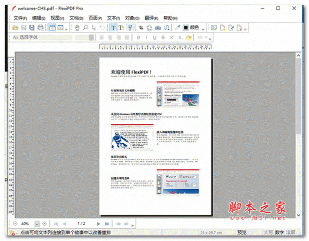This screenshot has height=241, width=309.
Task: Toggle the second page layout view button
Action: (x=60, y=28)
